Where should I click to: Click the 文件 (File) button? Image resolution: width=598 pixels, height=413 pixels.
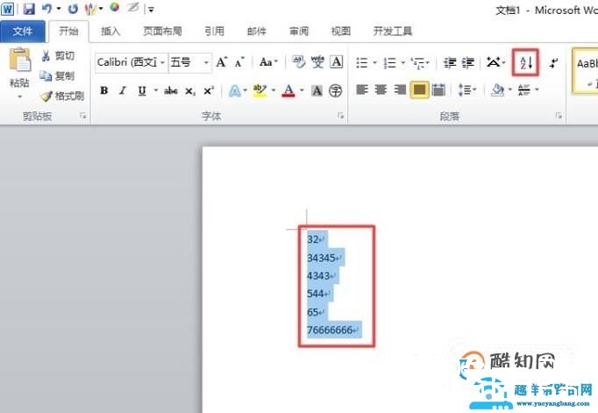click(x=23, y=32)
